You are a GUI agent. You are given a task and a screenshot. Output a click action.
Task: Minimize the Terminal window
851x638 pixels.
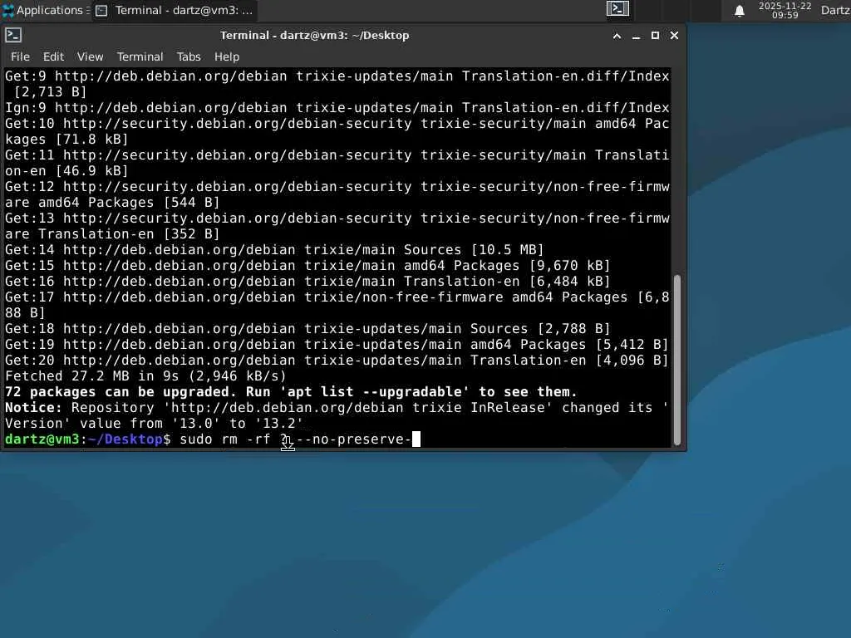pyautogui.click(x=636, y=36)
